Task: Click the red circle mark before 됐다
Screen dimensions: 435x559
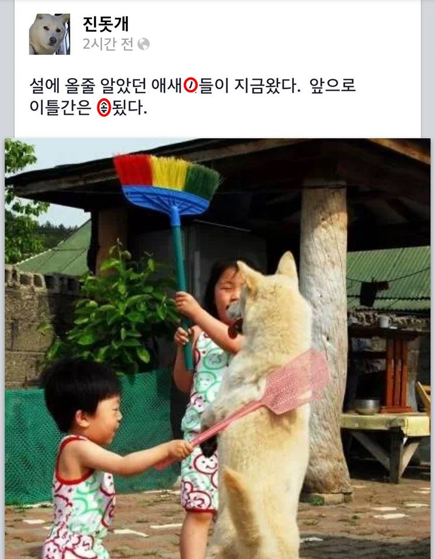Action: pyautogui.click(x=104, y=107)
